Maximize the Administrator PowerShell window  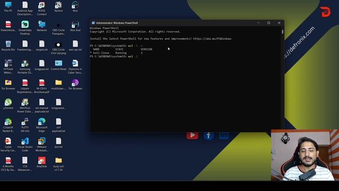coord(269,23)
